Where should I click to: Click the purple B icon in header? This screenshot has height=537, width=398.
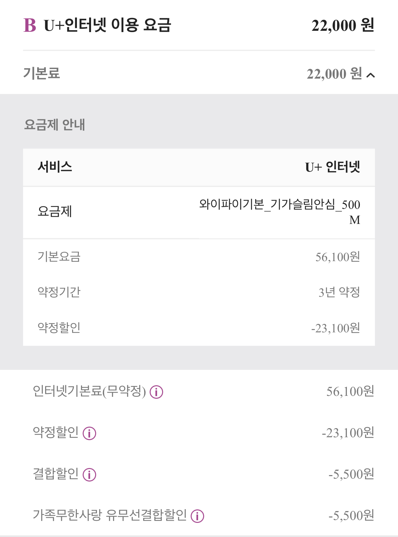(x=30, y=25)
